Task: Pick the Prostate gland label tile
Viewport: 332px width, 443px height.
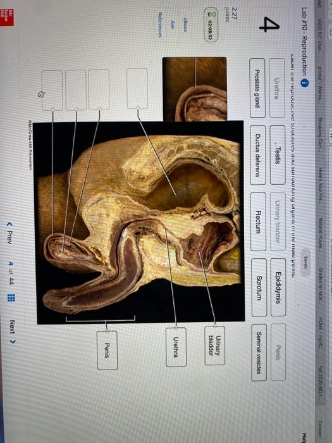Action: tap(257, 88)
